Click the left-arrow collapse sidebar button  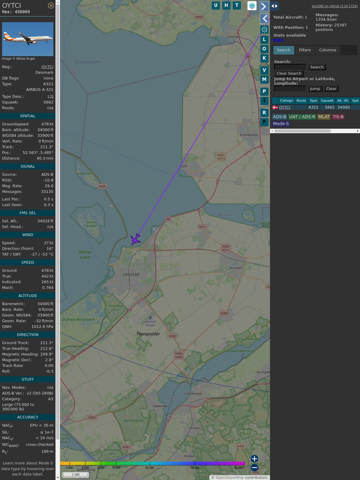(x=264, y=19)
